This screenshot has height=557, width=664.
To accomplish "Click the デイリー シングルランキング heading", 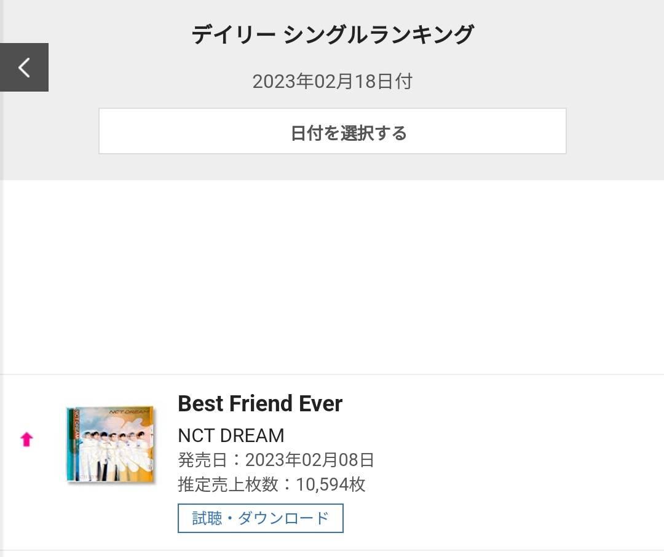I will click(333, 34).
